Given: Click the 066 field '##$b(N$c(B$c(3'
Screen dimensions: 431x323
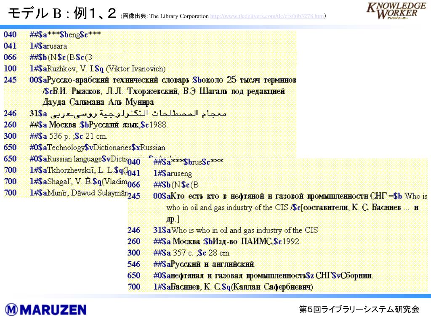Looking at the screenshot, I should (61, 57).
